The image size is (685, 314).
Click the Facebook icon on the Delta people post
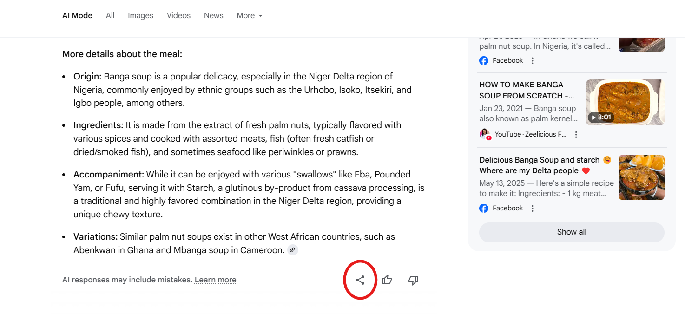[483, 208]
